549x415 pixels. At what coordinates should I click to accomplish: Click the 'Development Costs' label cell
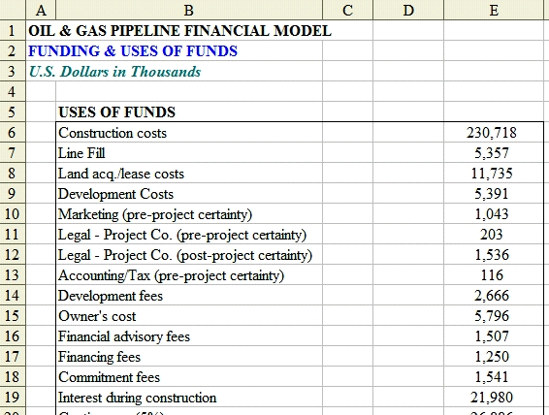[x=189, y=193]
